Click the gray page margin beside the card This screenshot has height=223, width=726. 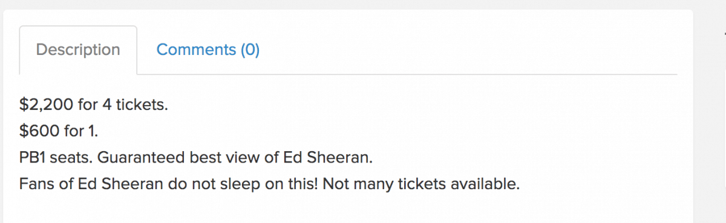pyautogui.click(x=709, y=121)
